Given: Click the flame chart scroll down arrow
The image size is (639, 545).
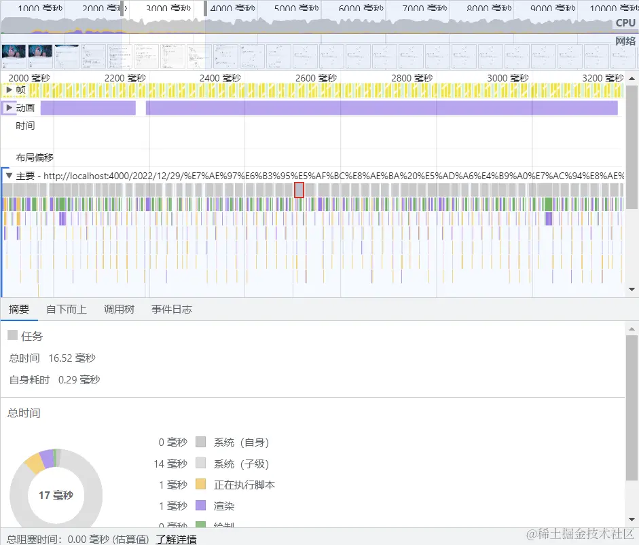Looking at the screenshot, I should coord(632,289).
